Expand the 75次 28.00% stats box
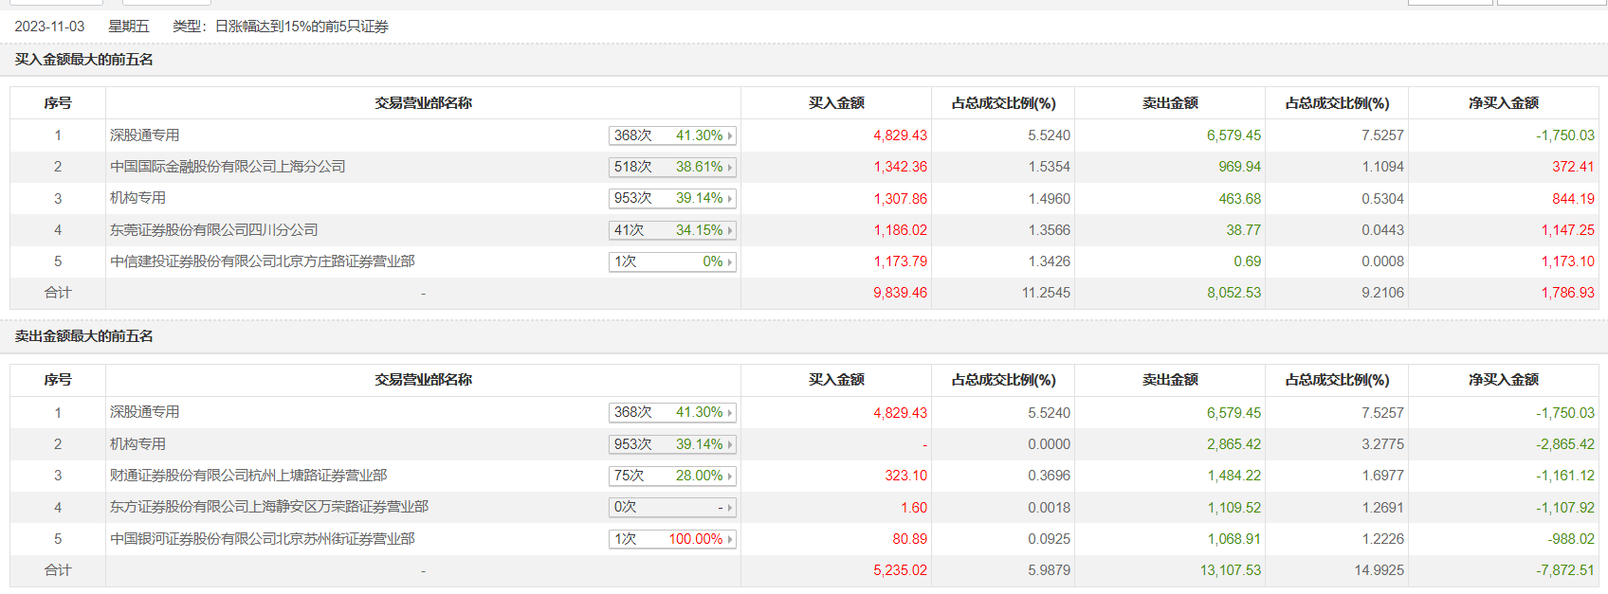This screenshot has width=1608, height=594. [672, 476]
